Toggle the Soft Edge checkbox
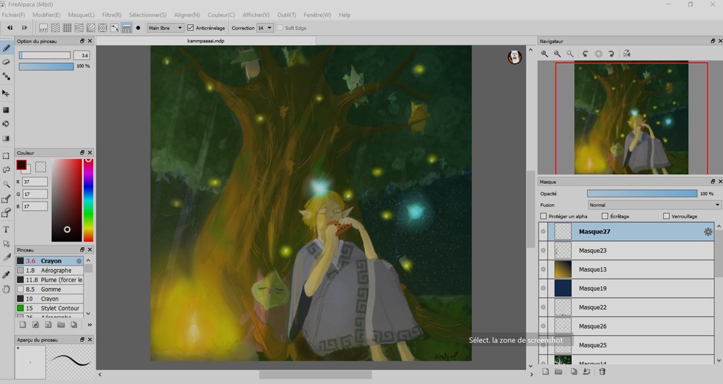The width and height of the screenshot is (723, 384). point(280,28)
